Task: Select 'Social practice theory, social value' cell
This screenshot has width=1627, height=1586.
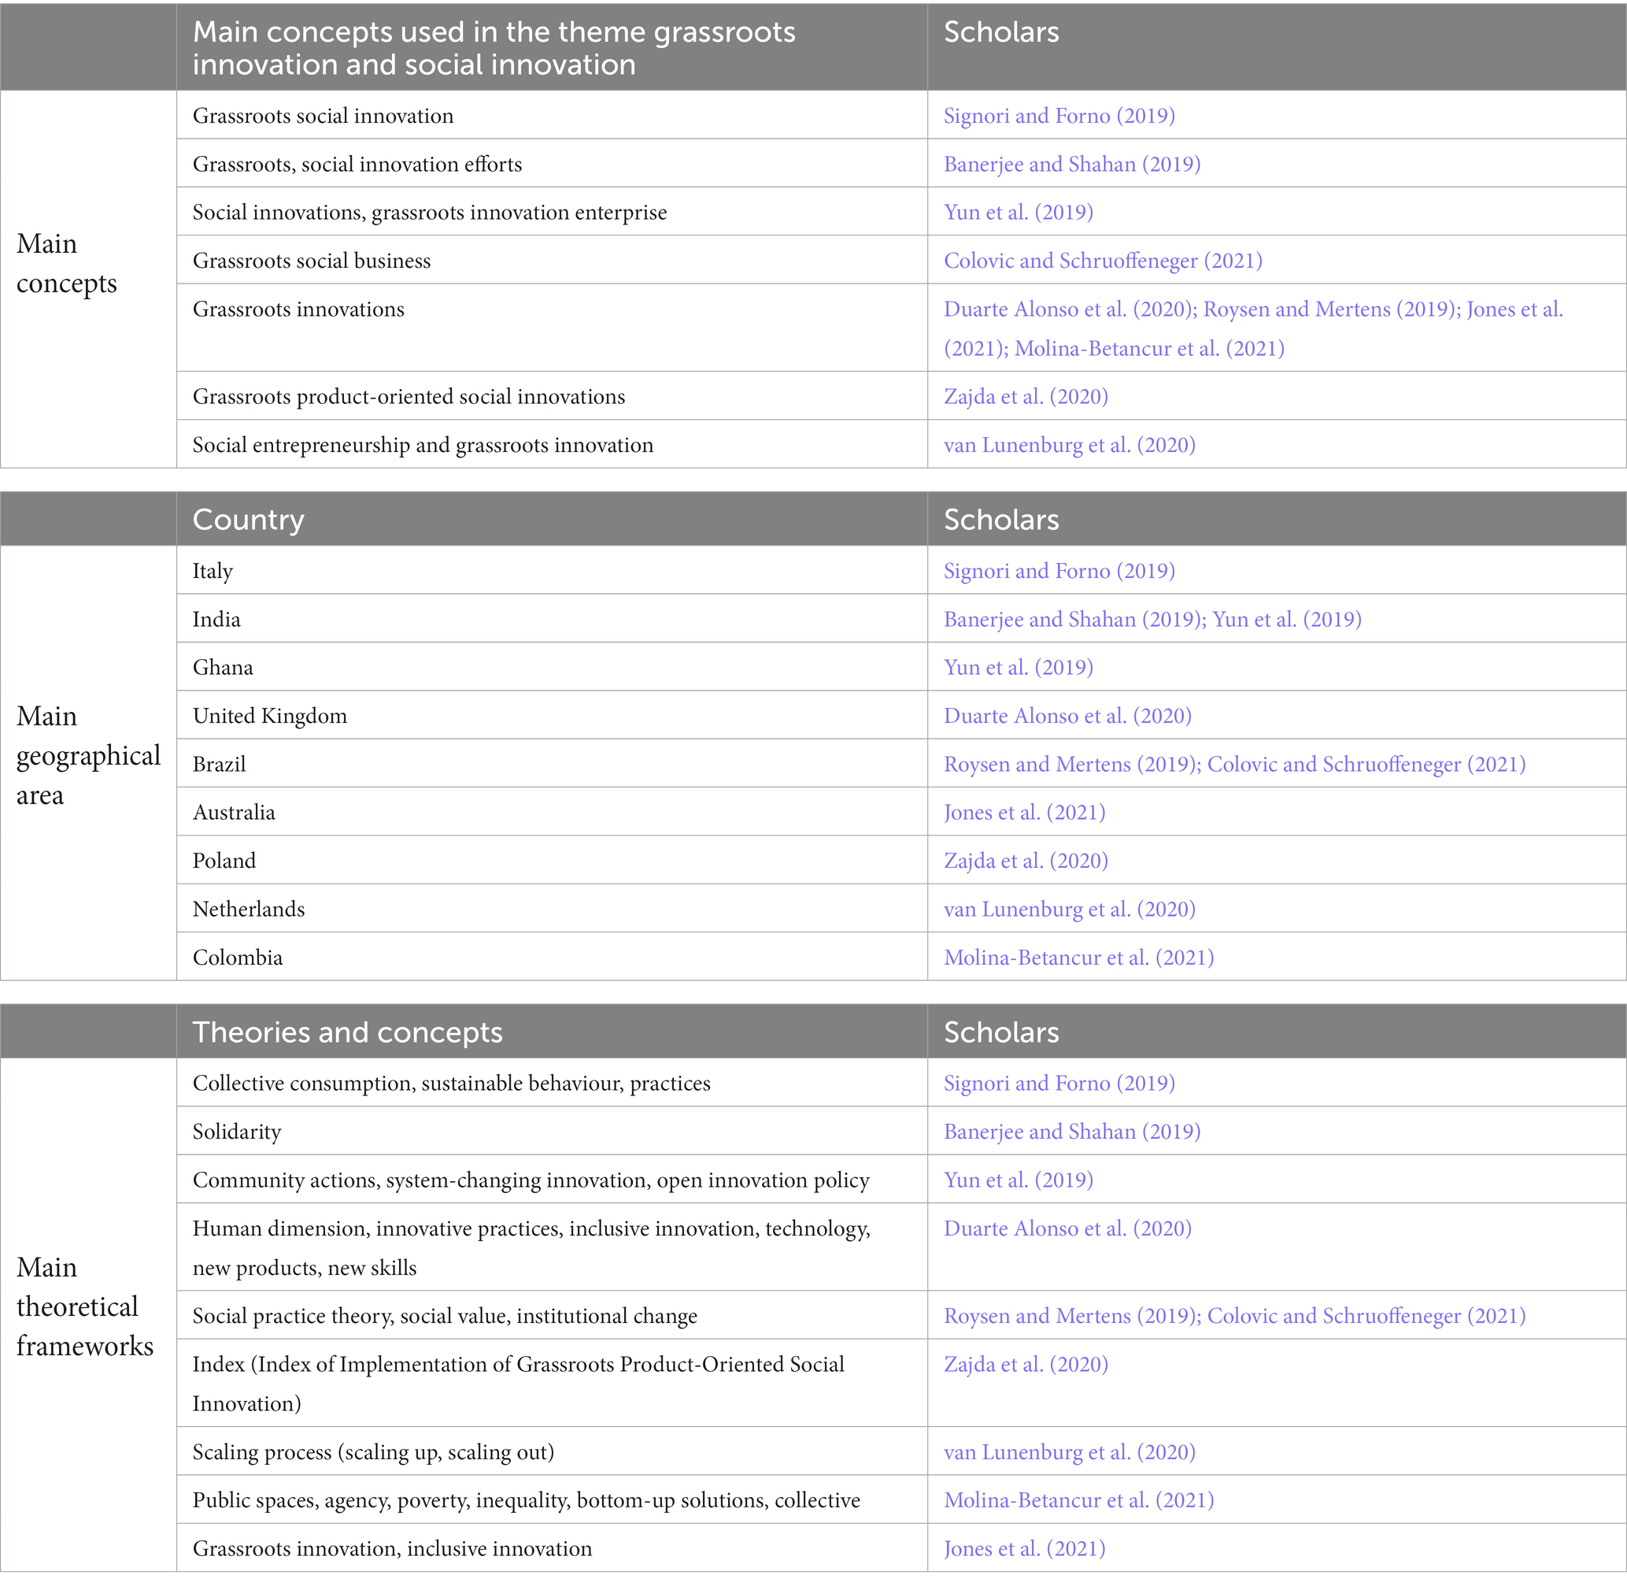Action: coord(552,1315)
